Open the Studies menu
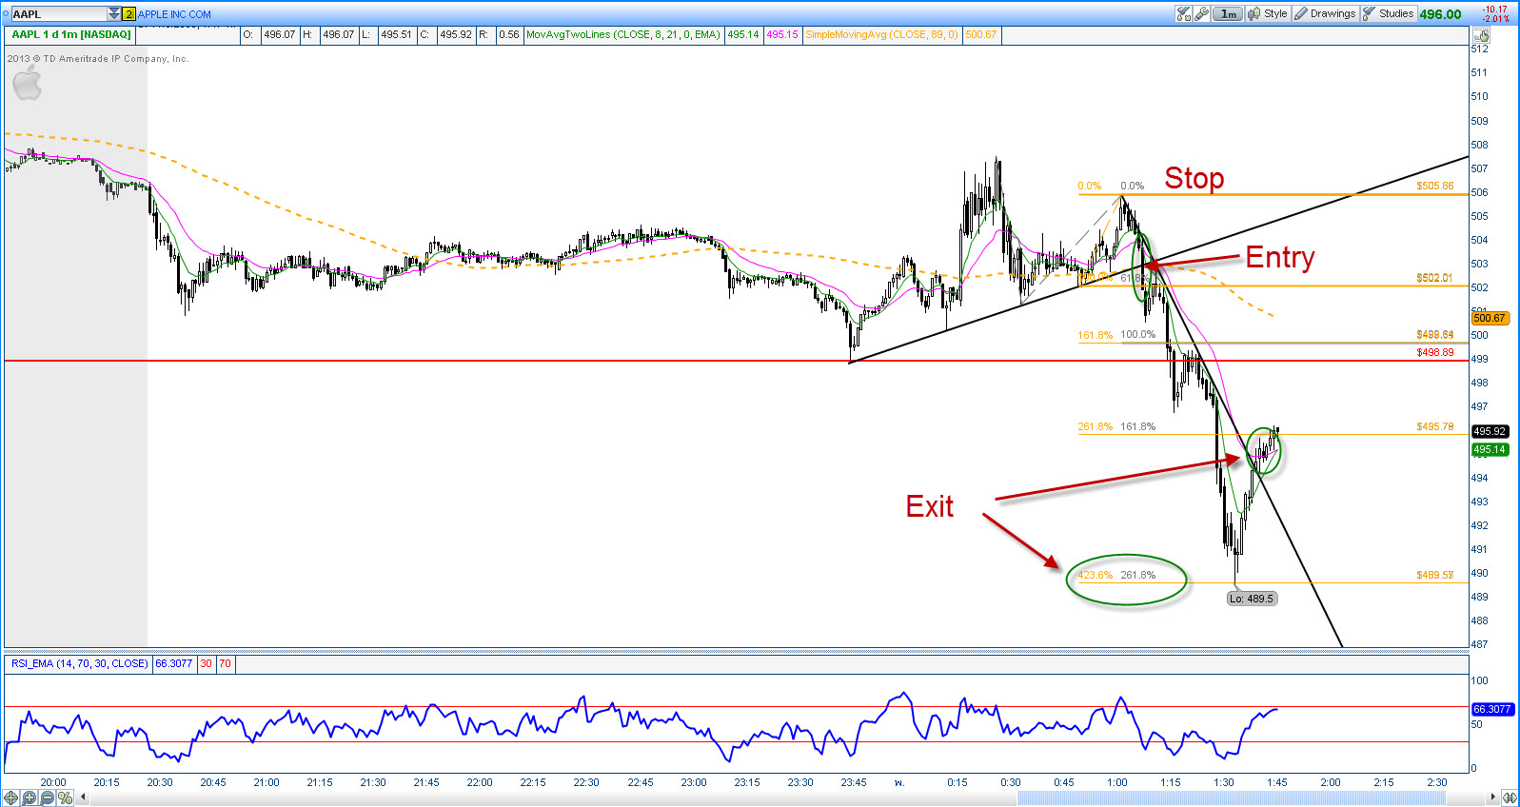The width and height of the screenshot is (1520, 807). [1389, 13]
